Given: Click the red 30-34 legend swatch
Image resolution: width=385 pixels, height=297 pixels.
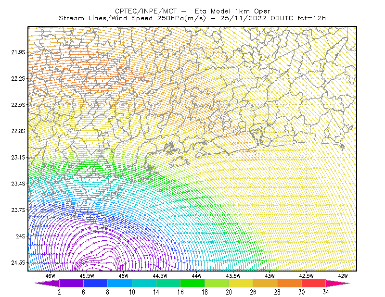Looking at the screenshot, I should pos(314,283).
